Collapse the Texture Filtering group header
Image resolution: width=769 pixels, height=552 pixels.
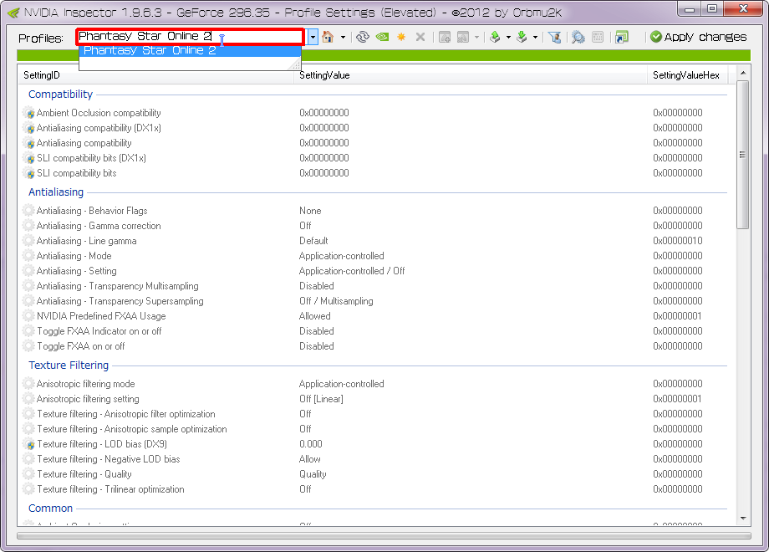click(69, 365)
